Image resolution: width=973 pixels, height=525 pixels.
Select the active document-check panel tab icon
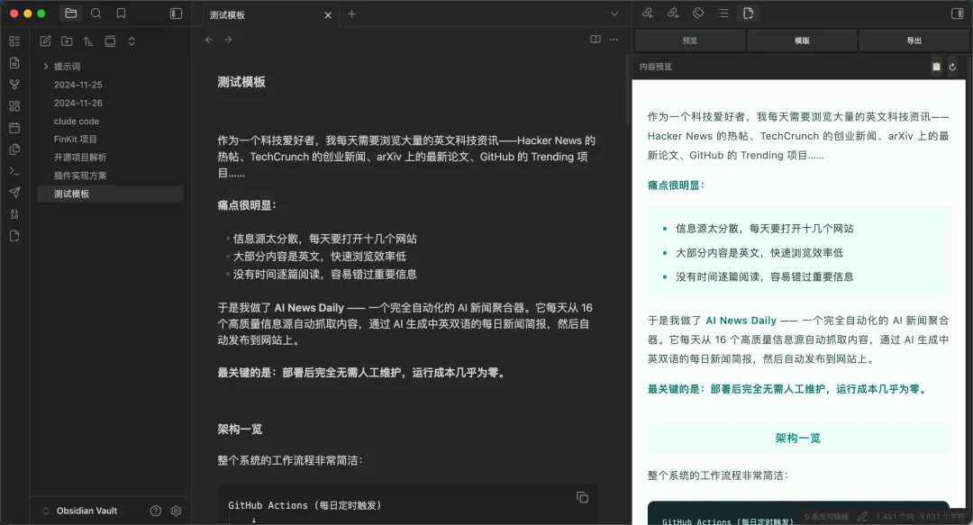(x=748, y=13)
